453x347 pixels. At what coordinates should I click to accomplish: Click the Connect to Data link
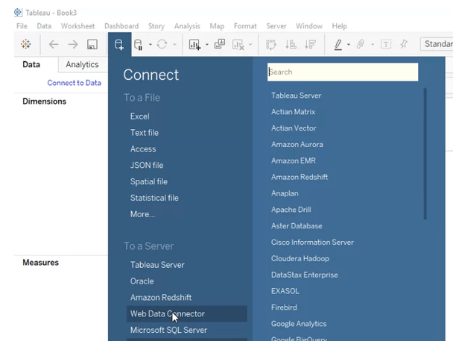pos(74,83)
